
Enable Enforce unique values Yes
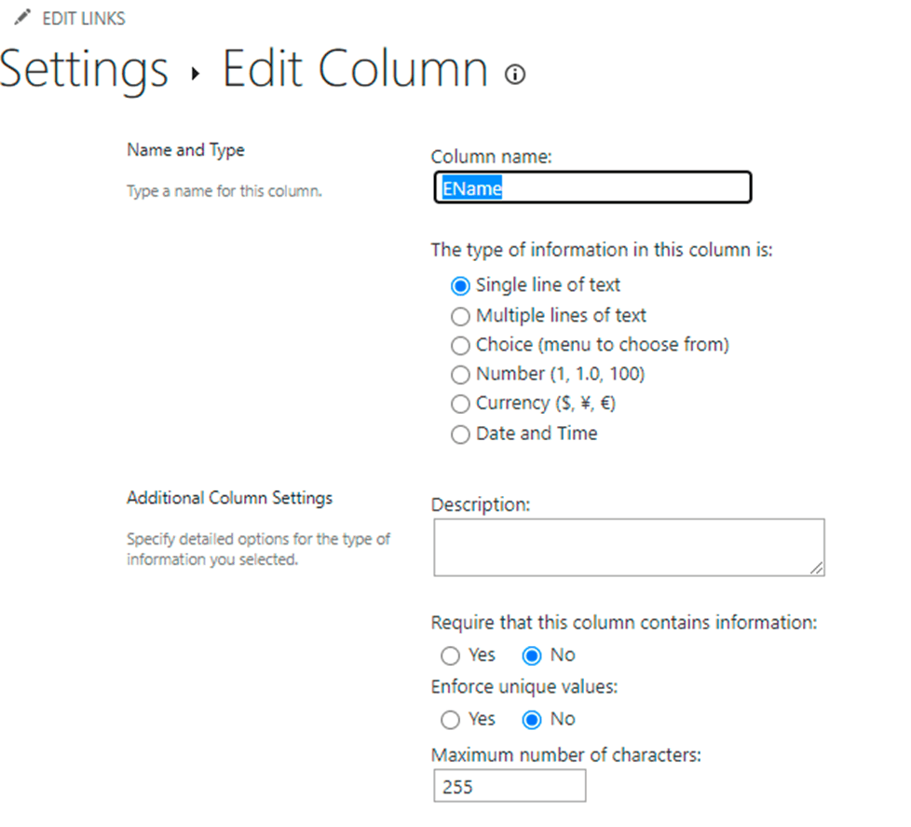(x=451, y=720)
